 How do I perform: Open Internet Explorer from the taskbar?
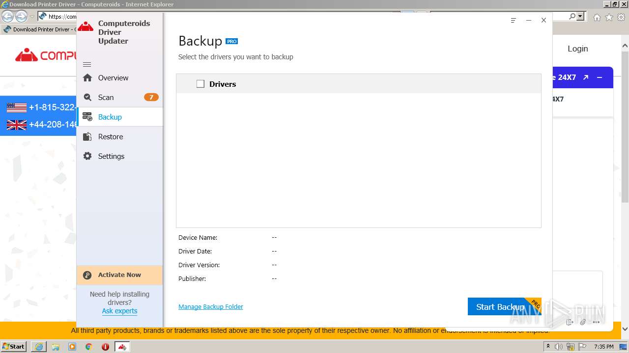[x=39, y=347]
